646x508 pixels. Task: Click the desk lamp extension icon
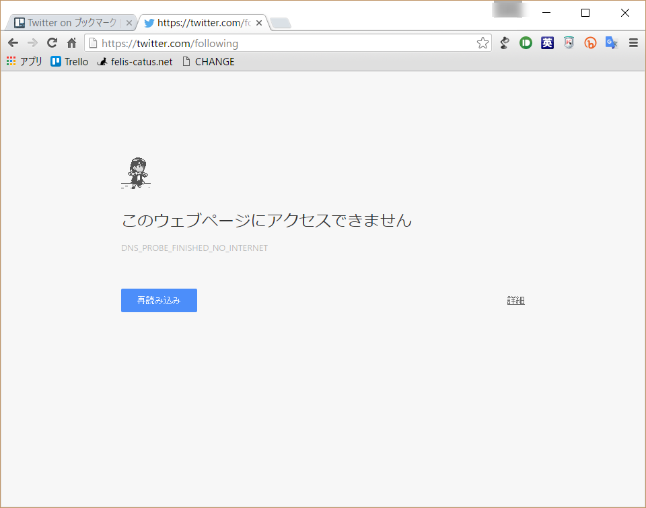click(x=505, y=42)
